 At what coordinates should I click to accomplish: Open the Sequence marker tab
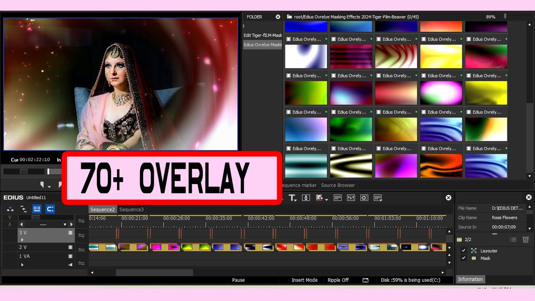tap(300, 185)
